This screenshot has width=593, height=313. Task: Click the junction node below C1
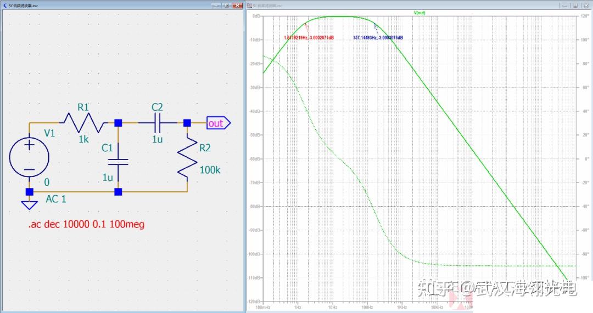118,192
